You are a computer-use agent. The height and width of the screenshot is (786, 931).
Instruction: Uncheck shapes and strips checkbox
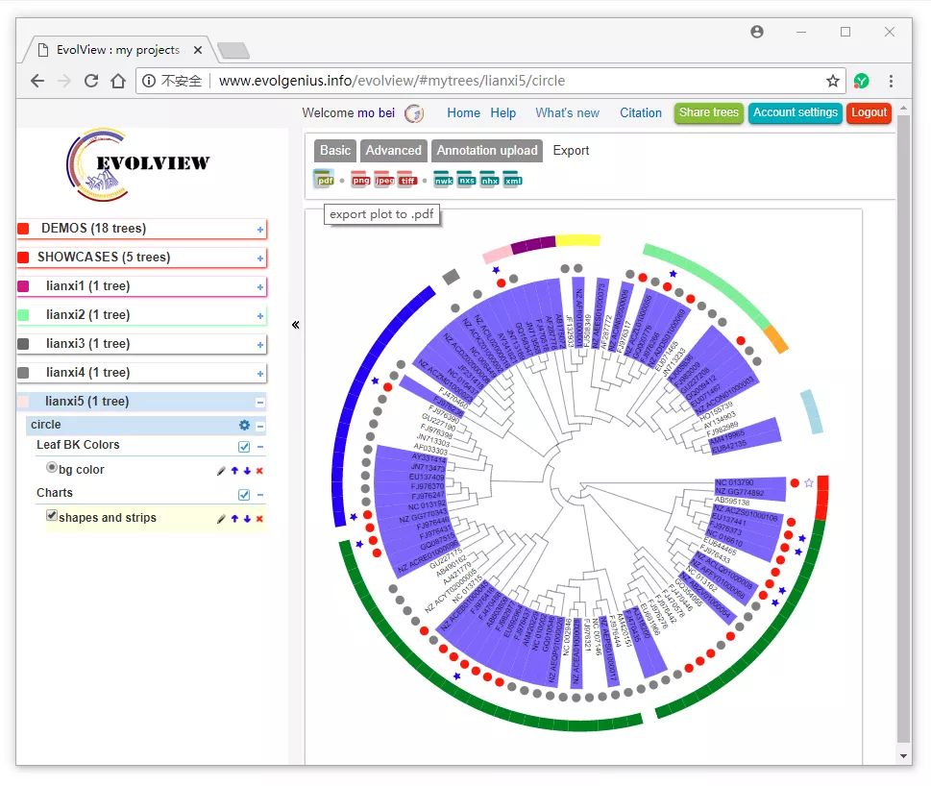click(52, 515)
